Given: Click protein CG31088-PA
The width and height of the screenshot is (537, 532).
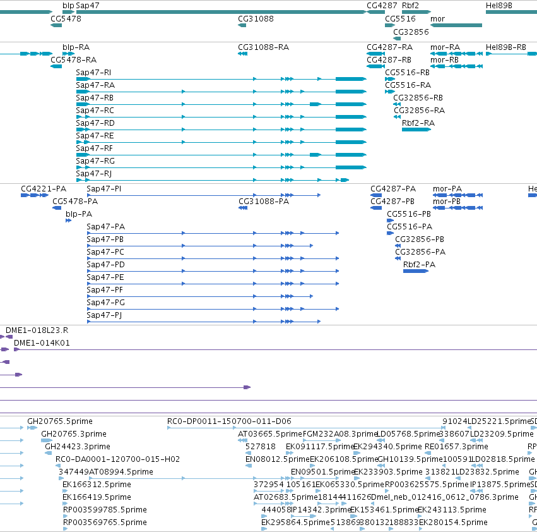Looking at the screenshot, I should 243,208.
